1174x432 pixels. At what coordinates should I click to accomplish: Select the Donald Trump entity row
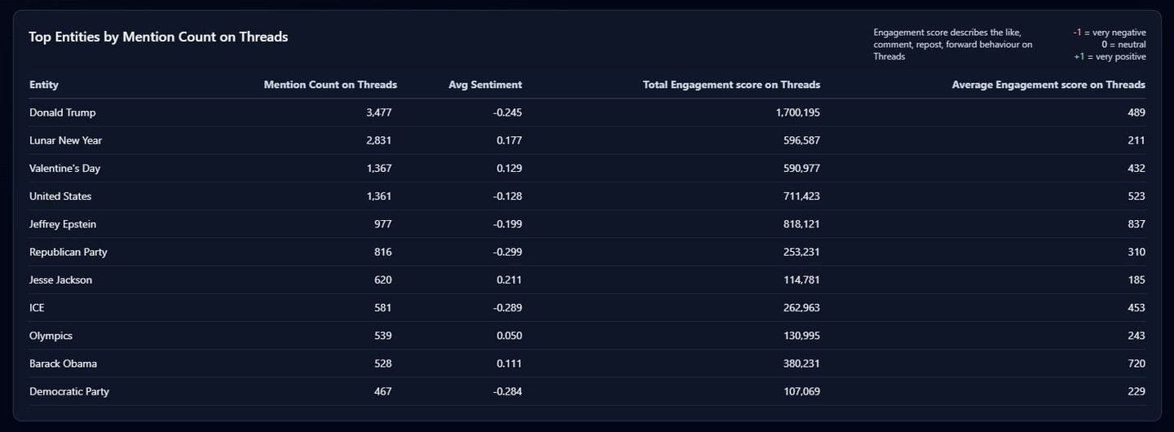pyautogui.click(x=63, y=112)
